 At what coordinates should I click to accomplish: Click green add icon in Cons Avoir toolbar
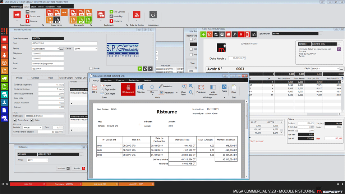point(203,34)
